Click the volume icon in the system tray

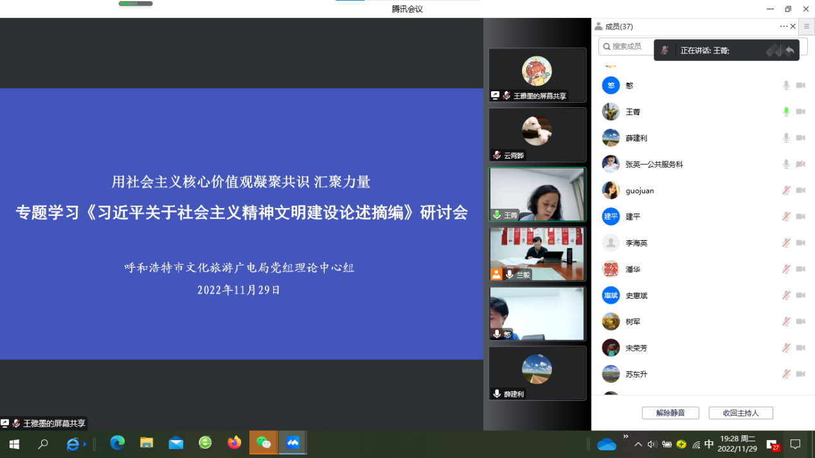coord(652,445)
